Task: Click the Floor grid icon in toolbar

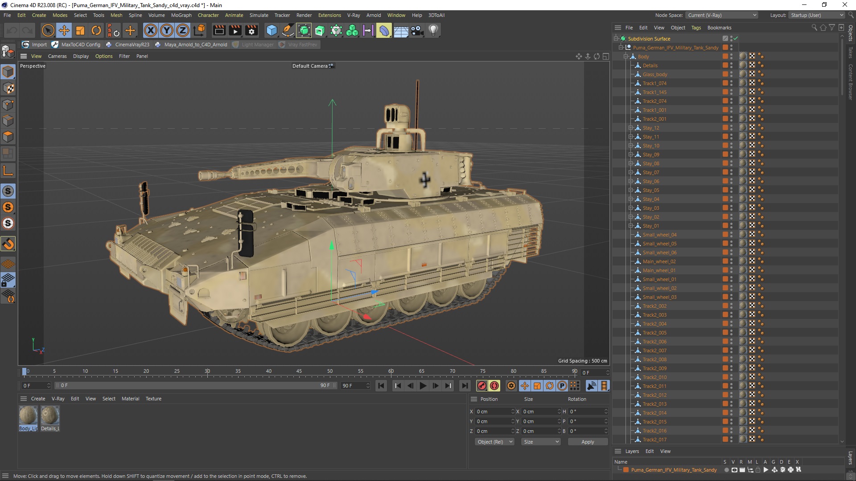Action: coord(401,30)
